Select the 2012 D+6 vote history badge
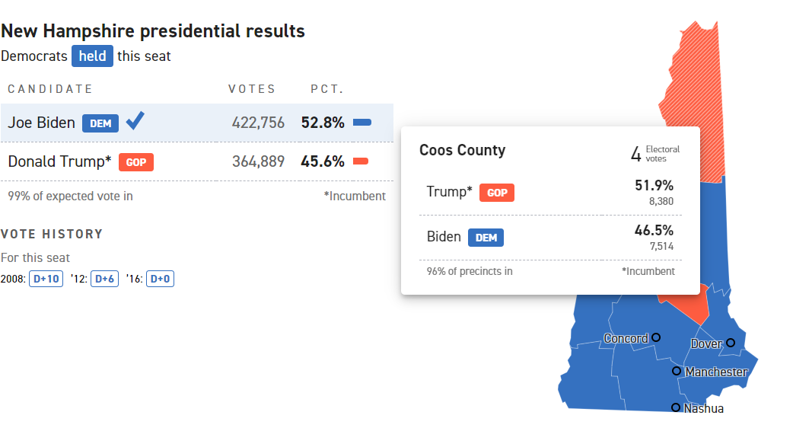The width and height of the screenshot is (793, 428). tap(104, 279)
